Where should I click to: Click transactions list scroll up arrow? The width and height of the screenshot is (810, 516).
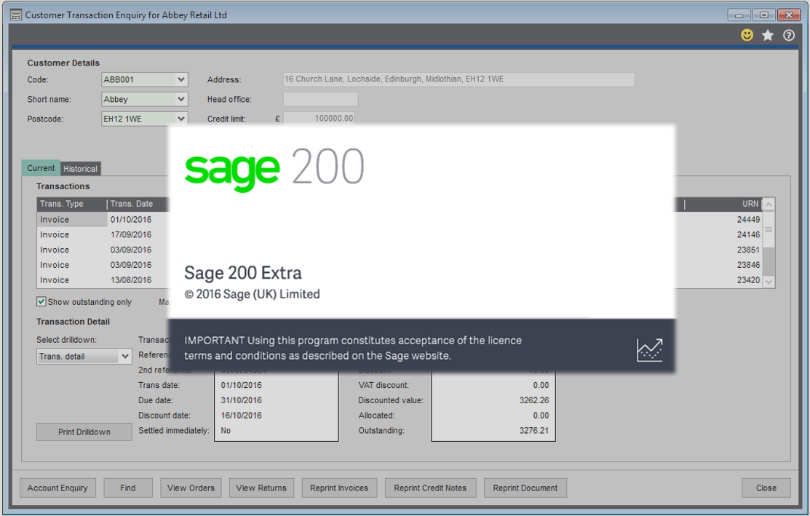(769, 205)
